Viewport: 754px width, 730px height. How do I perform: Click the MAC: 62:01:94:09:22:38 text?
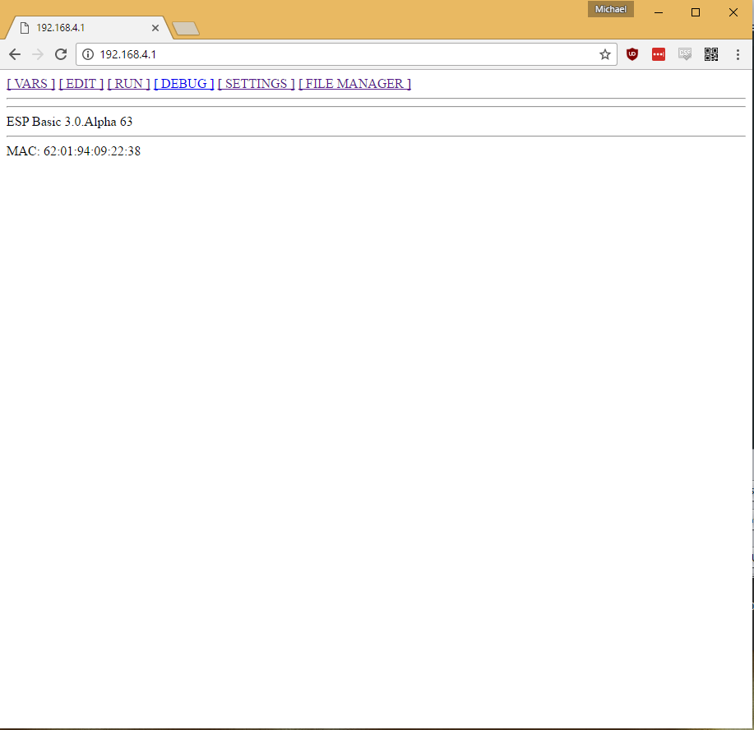(x=73, y=151)
